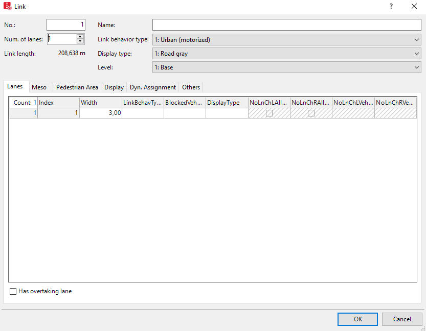Click the help question mark button
Viewport: 426px width, 331px height.
(x=391, y=7)
